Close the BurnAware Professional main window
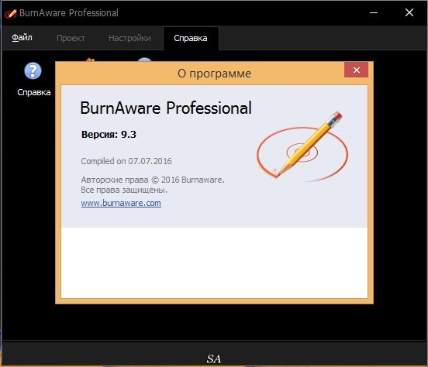 coord(409,12)
